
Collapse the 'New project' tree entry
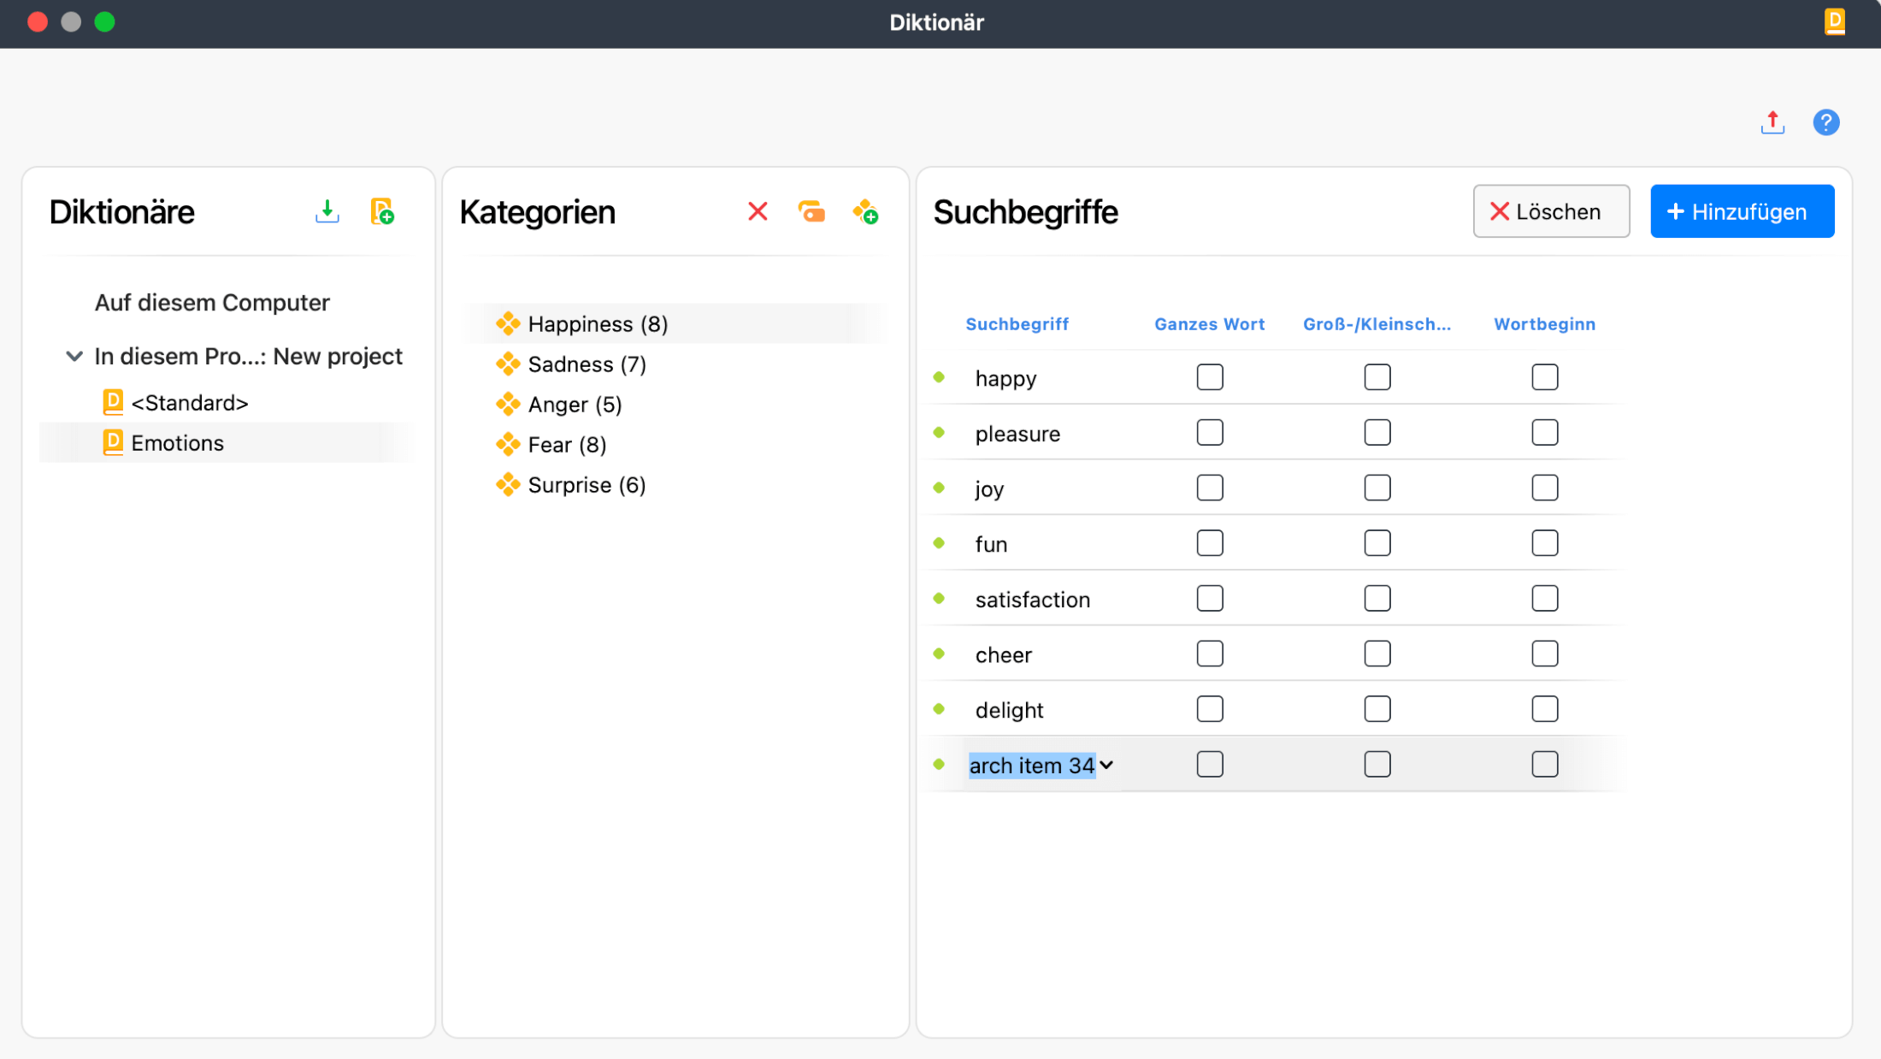click(x=74, y=356)
